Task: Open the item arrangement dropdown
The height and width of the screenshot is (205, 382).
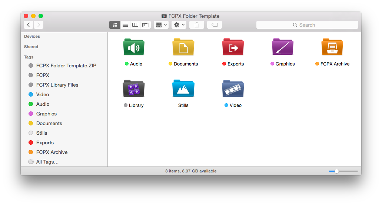Action: tap(161, 25)
